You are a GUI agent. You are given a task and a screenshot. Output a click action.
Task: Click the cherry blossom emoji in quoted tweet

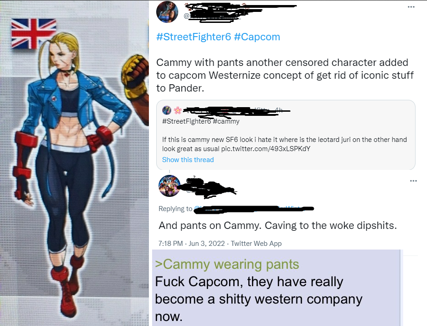(x=178, y=110)
